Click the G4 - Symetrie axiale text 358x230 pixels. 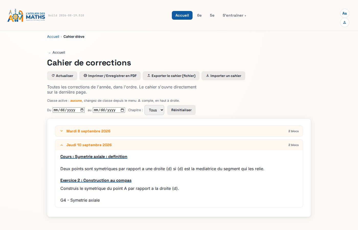(80, 200)
